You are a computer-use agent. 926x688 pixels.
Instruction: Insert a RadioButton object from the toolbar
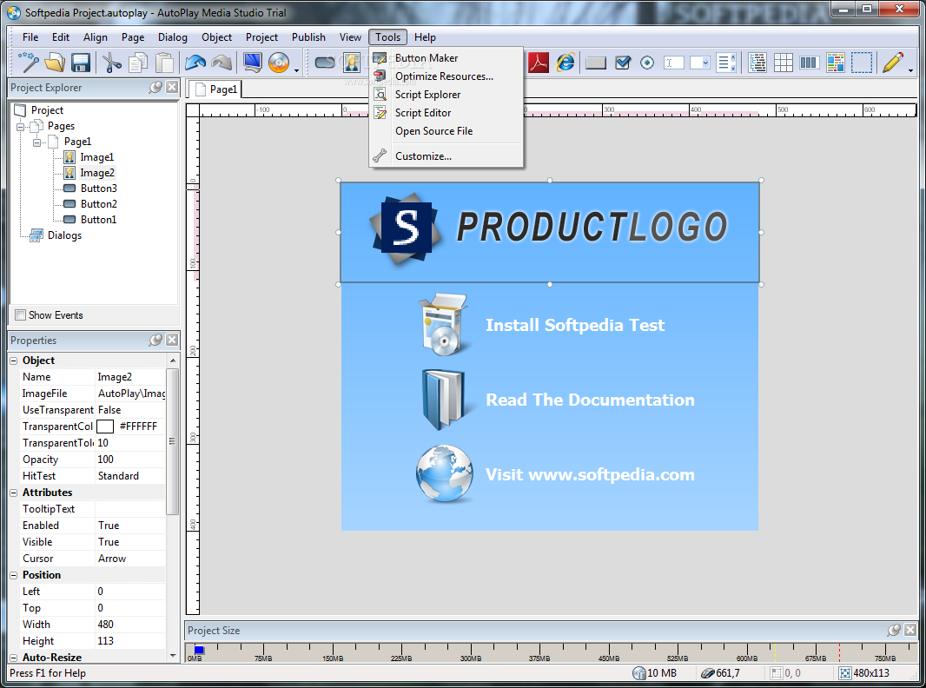coord(647,63)
